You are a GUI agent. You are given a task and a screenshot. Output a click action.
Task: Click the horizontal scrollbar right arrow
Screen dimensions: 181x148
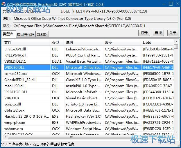pos(171,137)
